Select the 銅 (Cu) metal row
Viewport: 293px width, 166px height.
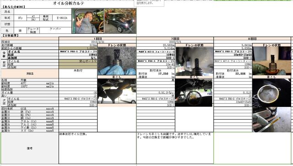coord(30,118)
